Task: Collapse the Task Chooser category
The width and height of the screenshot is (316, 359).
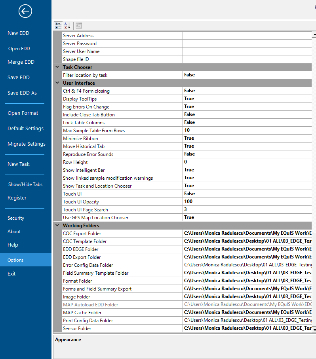Action: (57, 67)
